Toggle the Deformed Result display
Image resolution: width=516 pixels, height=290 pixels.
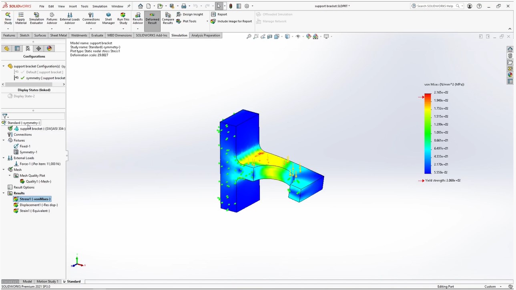tap(152, 18)
